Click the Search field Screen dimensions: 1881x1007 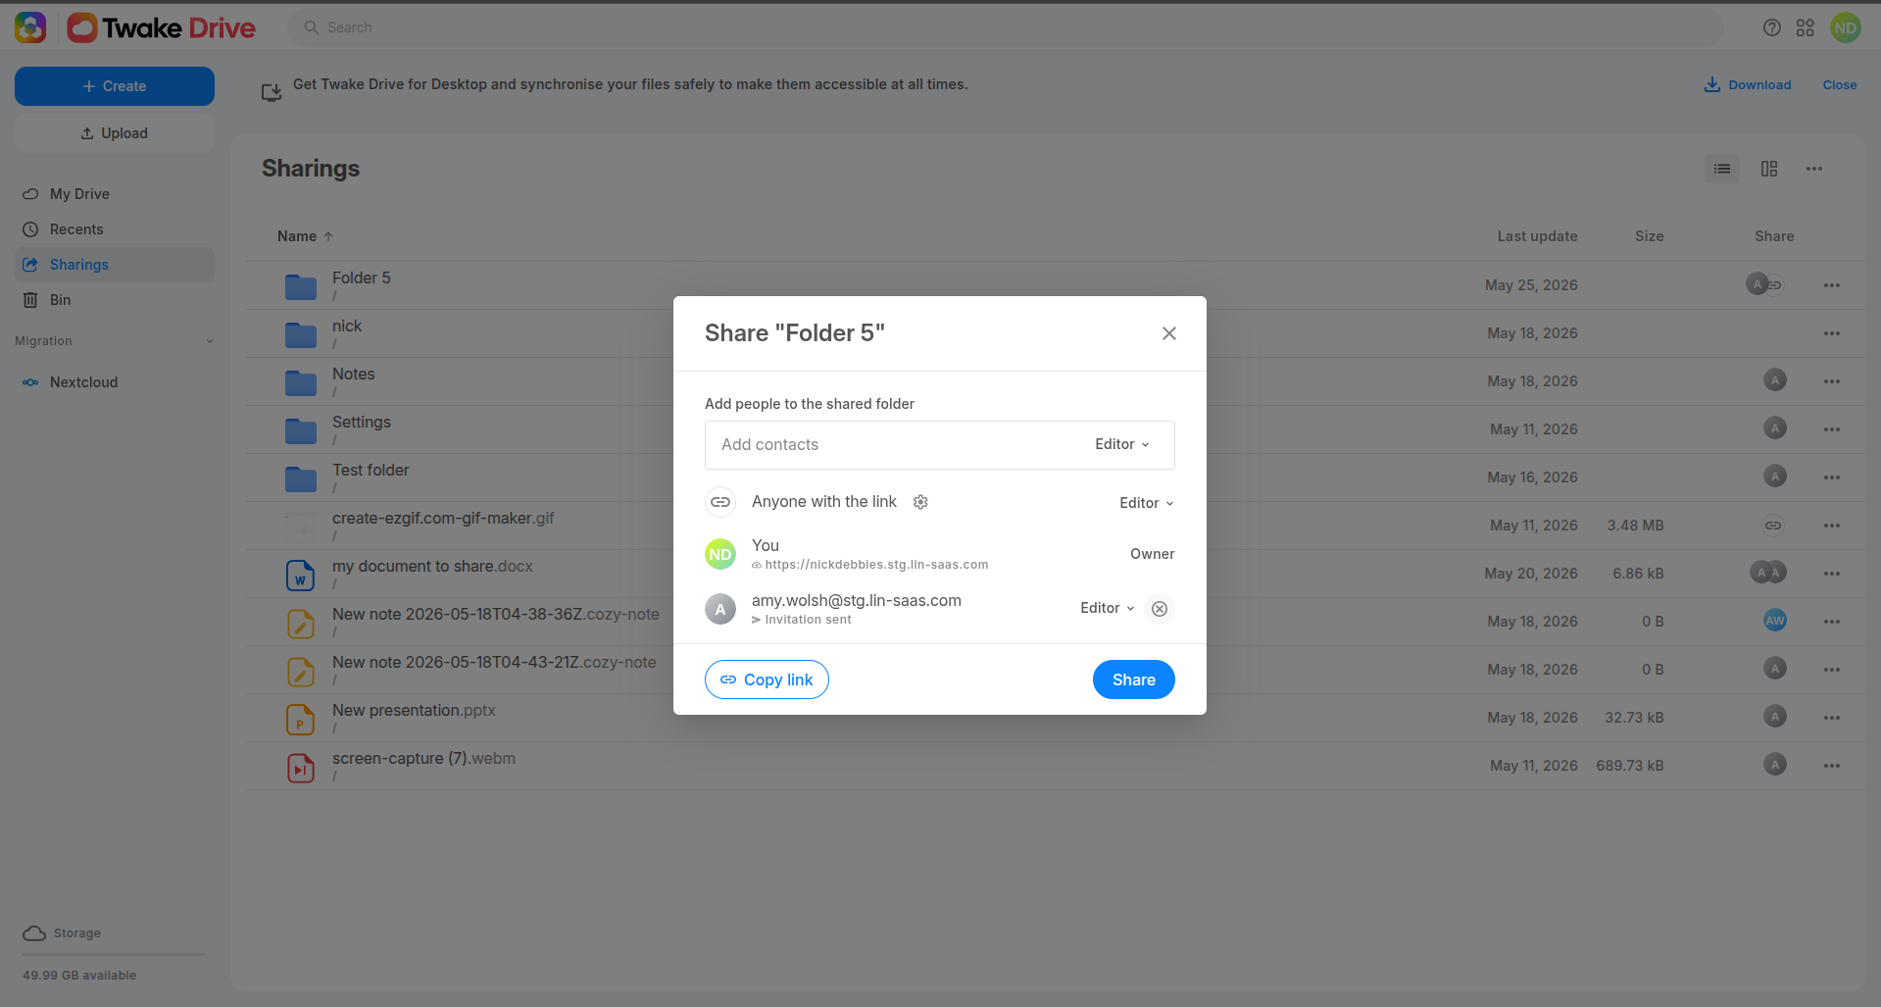(1005, 27)
